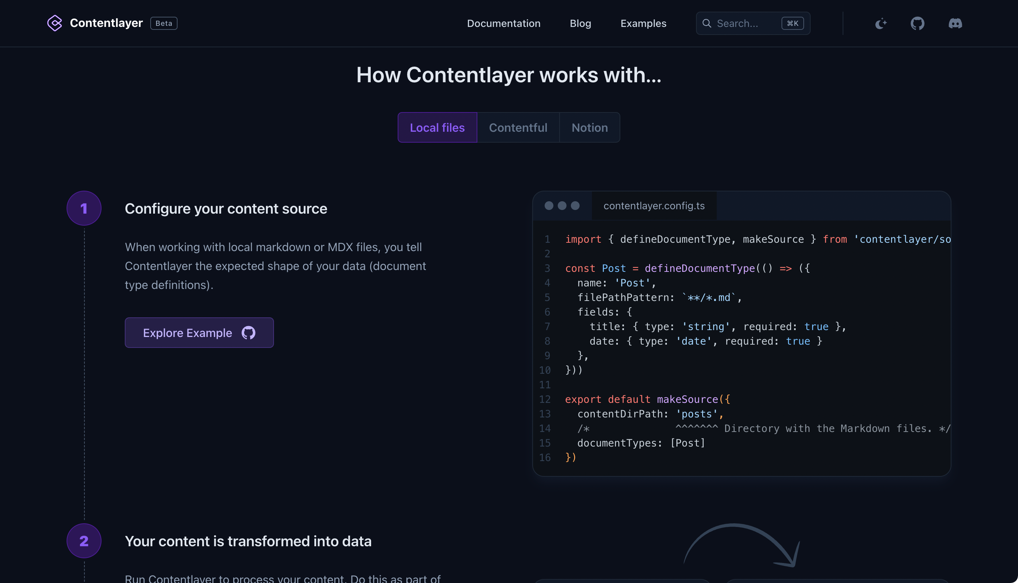Click the step 2 numbered circle
1018x583 pixels.
(84, 541)
